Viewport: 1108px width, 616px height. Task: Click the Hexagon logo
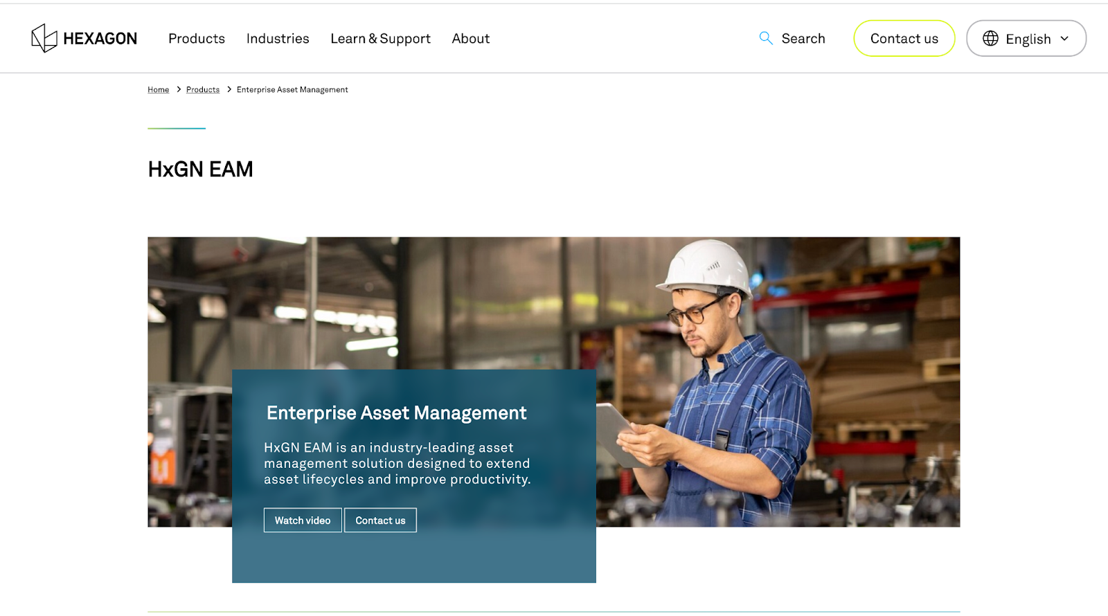coord(84,38)
